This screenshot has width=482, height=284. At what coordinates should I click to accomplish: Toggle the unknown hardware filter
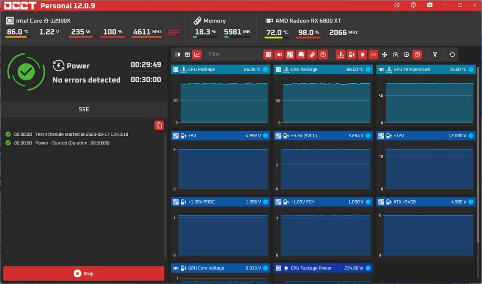(x=323, y=55)
